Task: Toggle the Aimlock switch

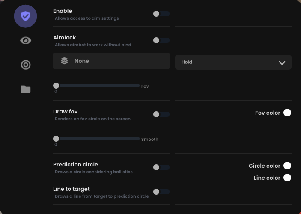Action: click(161, 40)
